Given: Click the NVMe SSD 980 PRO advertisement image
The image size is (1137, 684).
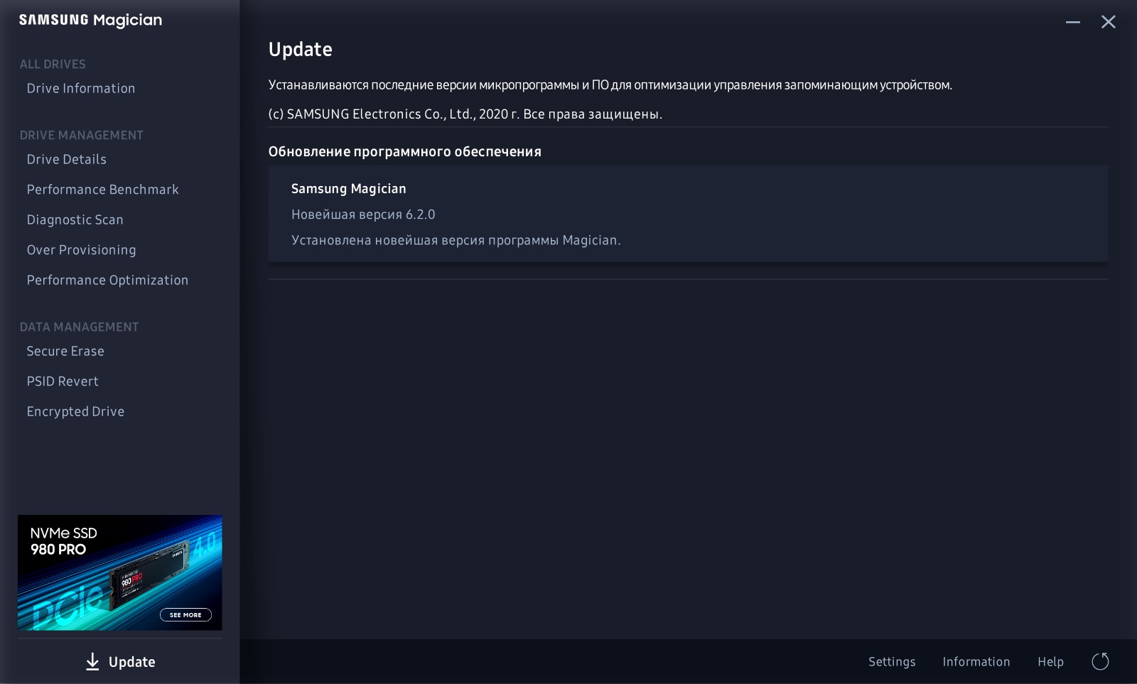Looking at the screenshot, I should 120,572.
